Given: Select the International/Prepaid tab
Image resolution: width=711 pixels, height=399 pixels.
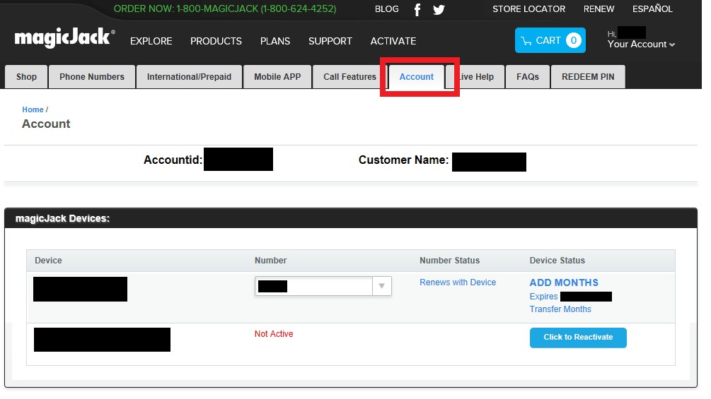Looking at the screenshot, I should click(189, 77).
